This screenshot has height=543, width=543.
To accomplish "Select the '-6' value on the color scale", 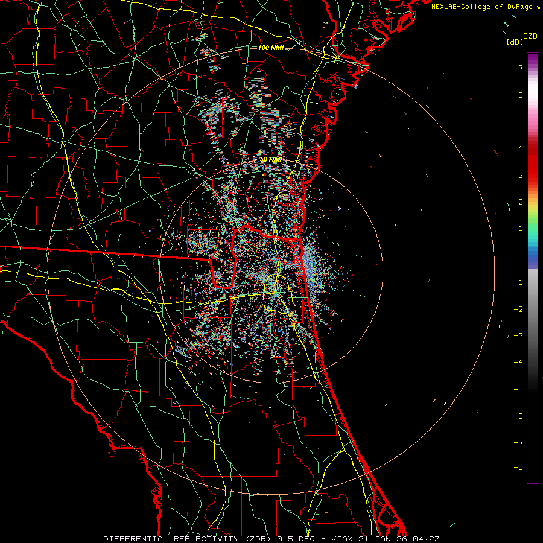I will pyautogui.click(x=518, y=416).
